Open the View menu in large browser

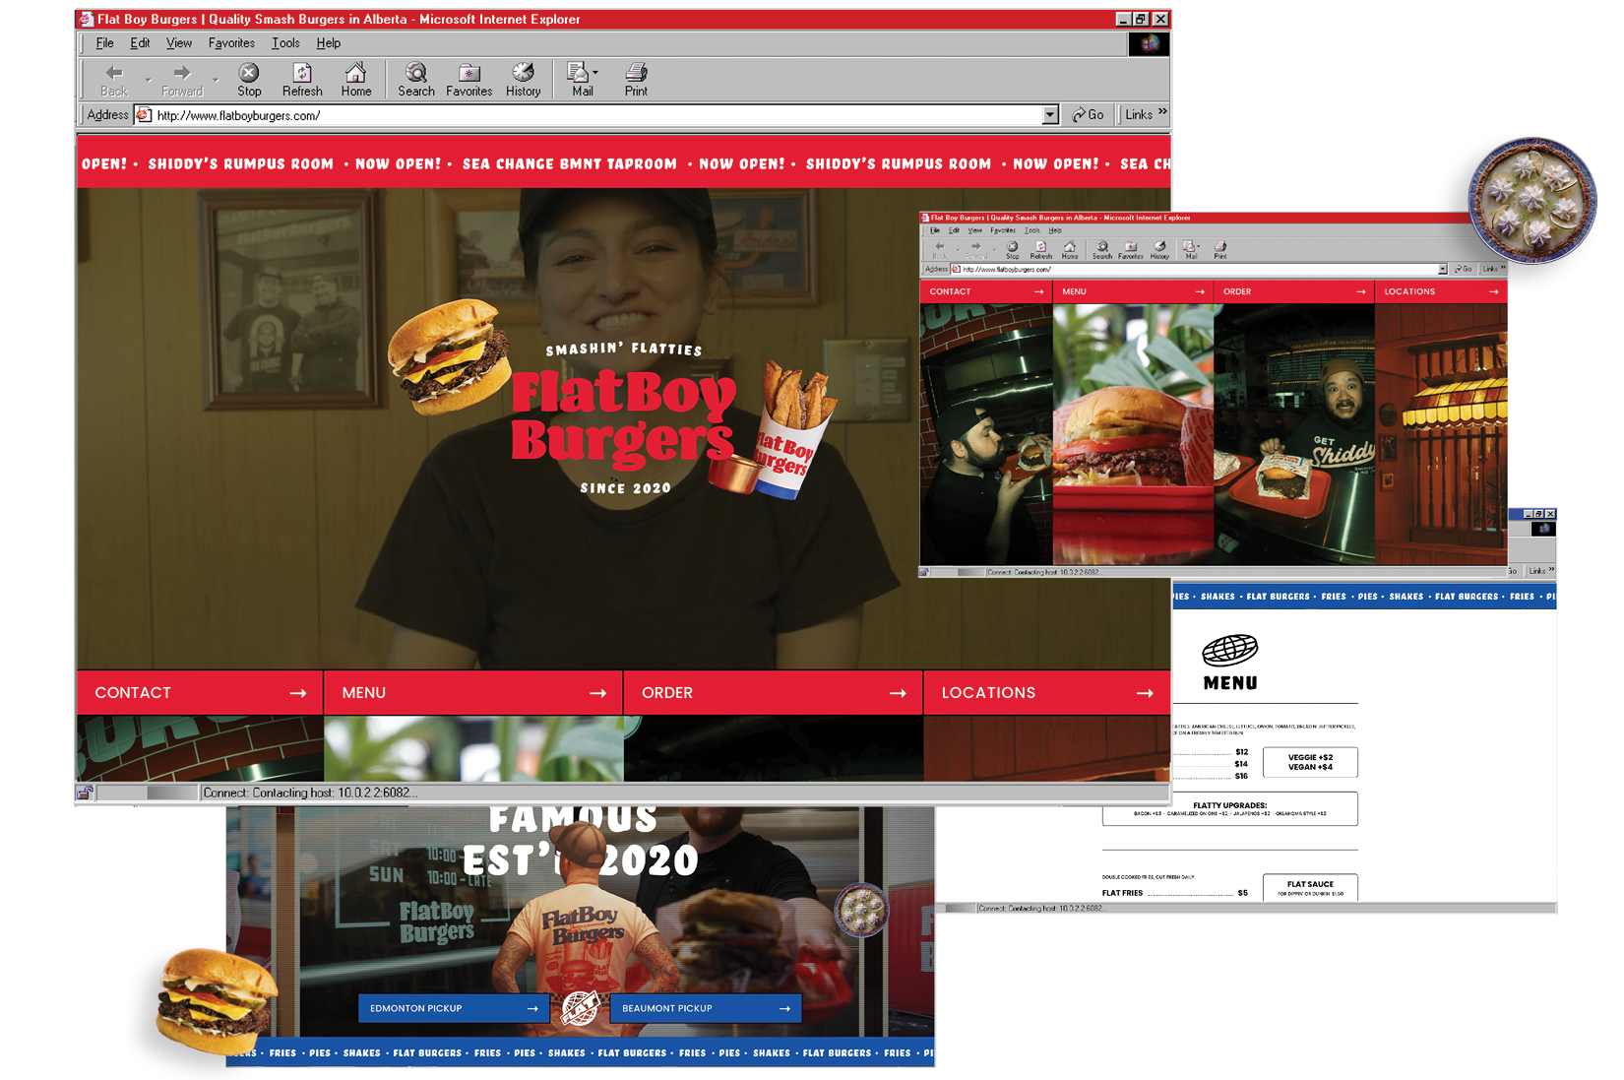[179, 43]
